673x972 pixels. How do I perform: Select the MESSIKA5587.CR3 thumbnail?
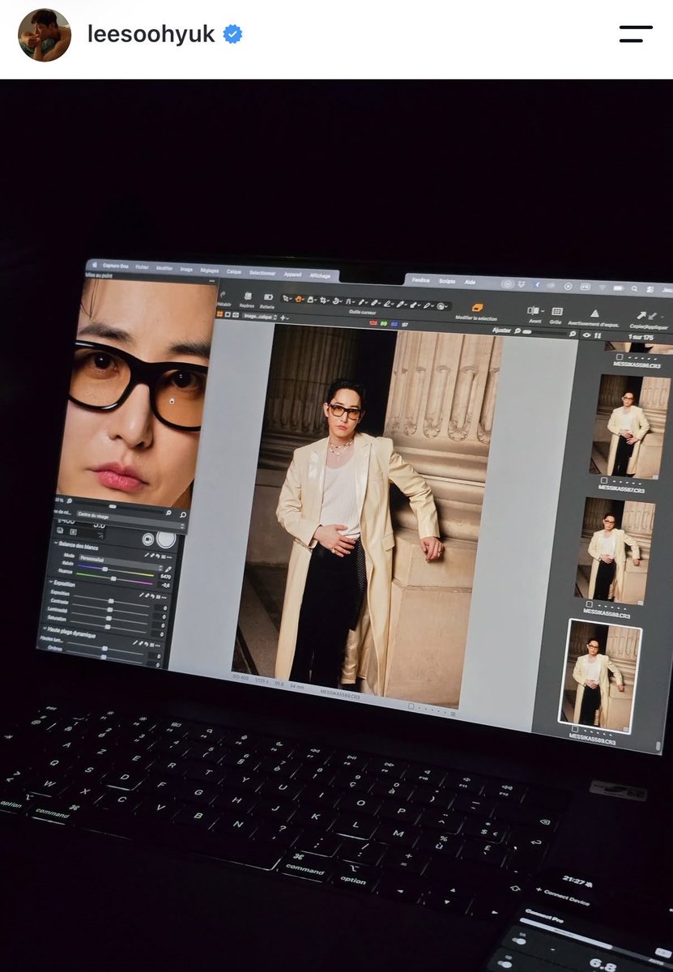(631, 426)
